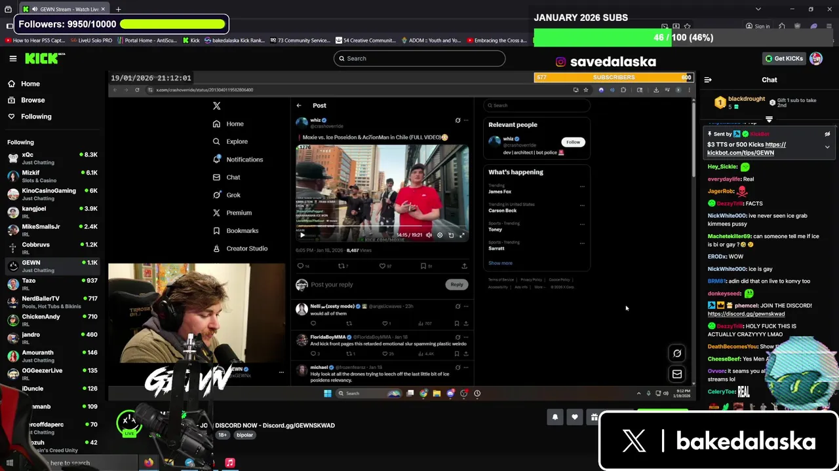The width and height of the screenshot is (839, 471).
Task: Click X Home nav item in stream
Action: [228, 124]
